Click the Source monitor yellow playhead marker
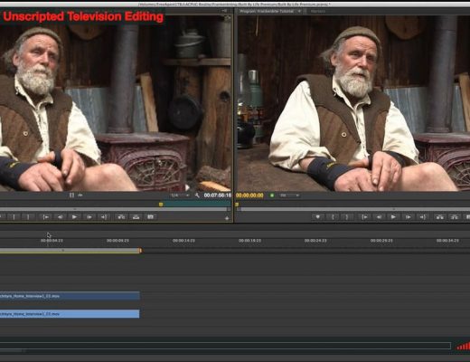This screenshot has height=362, width=470. click(161, 205)
